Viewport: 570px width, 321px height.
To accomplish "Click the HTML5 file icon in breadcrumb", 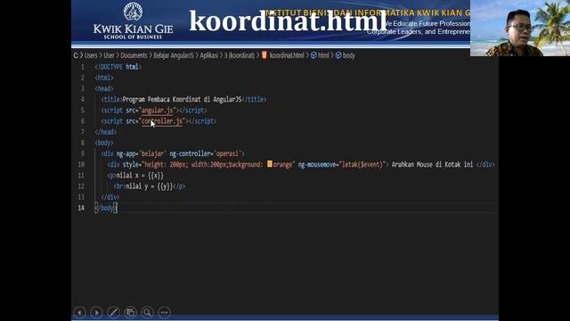I will pyautogui.click(x=265, y=55).
